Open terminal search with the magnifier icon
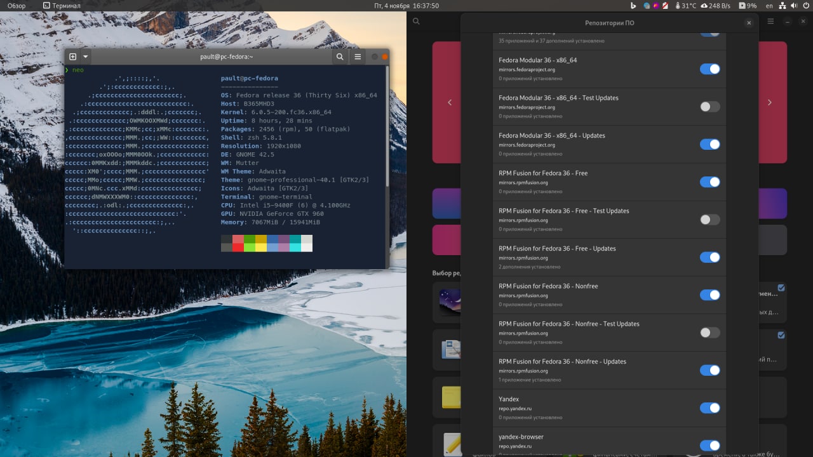 (340, 56)
